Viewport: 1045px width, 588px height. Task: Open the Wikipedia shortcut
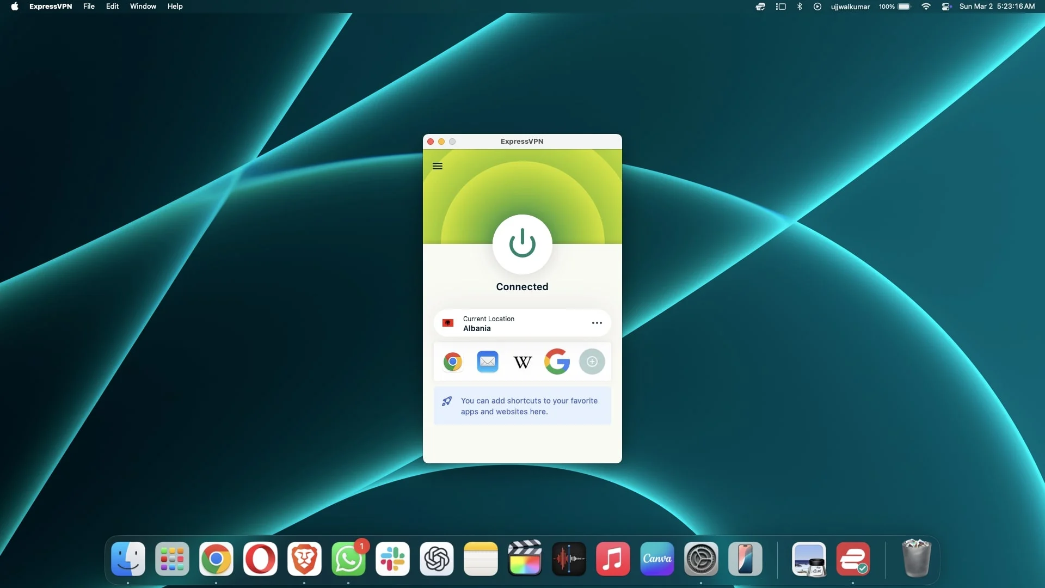[x=522, y=362]
